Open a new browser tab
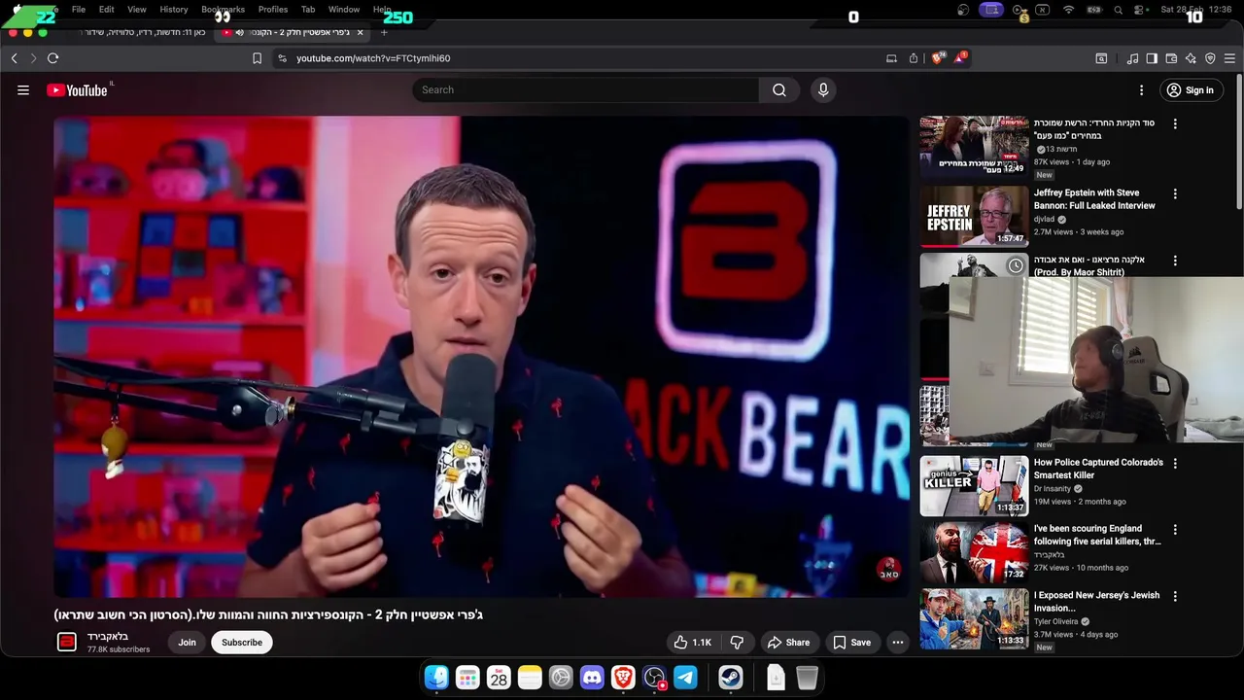Image resolution: width=1244 pixels, height=700 pixels. (384, 32)
